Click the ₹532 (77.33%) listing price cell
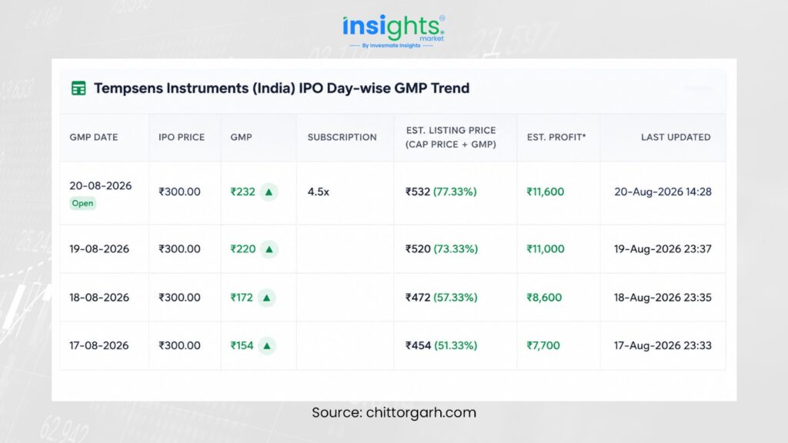This screenshot has width=788, height=443. [441, 192]
